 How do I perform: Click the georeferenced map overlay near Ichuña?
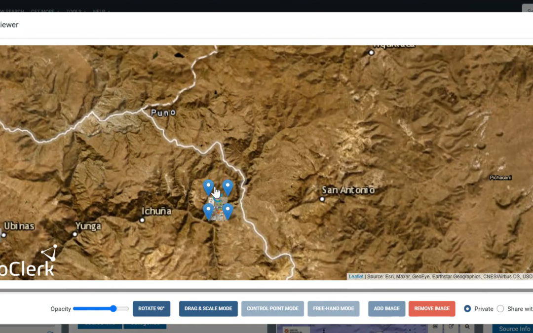217,212
